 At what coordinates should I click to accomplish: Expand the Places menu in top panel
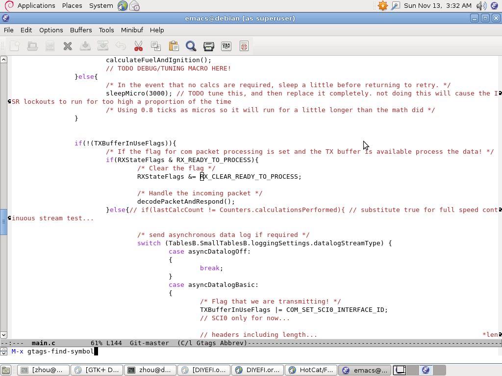(72, 6)
